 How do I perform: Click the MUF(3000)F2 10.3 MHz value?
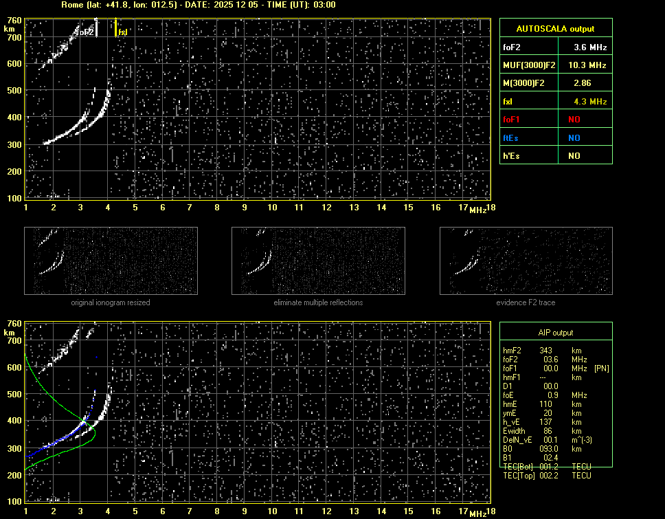point(583,65)
